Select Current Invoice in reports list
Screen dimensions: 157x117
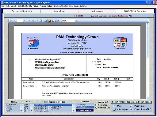[53, 105]
